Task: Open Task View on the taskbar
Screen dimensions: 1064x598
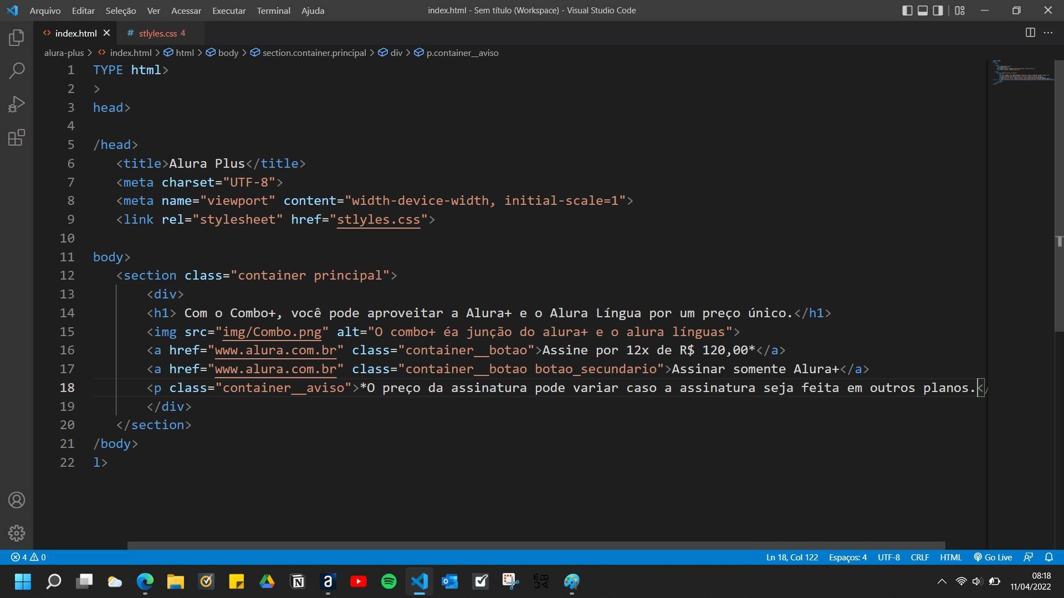Action: coord(84,581)
